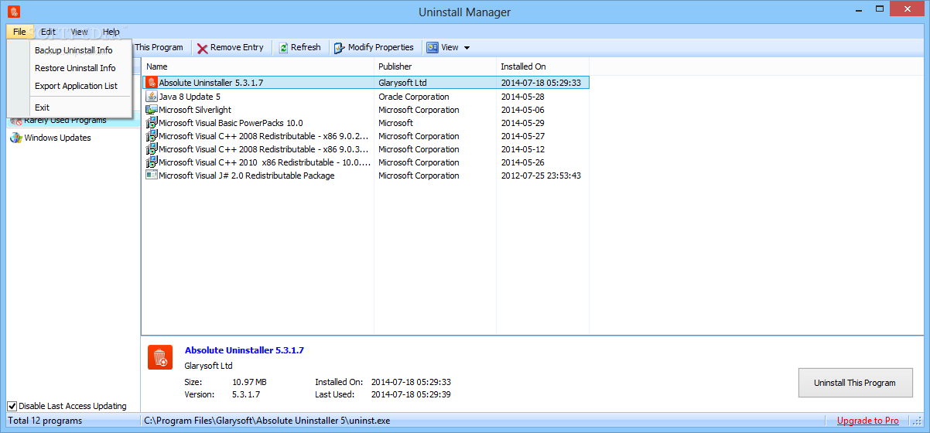This screenshot has width=930, height=433.
Task: Open the View menu in menu bar
Action: click(x=80, y=32)
